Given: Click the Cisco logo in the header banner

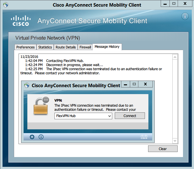Looking at the screenshot, I should tap(21, 20).
